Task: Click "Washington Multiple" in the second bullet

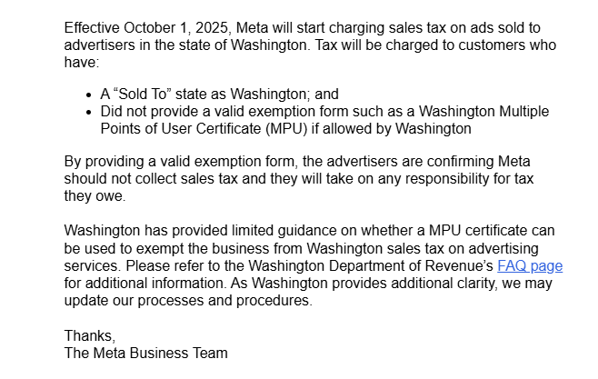Action: click(x=484, y=111)
